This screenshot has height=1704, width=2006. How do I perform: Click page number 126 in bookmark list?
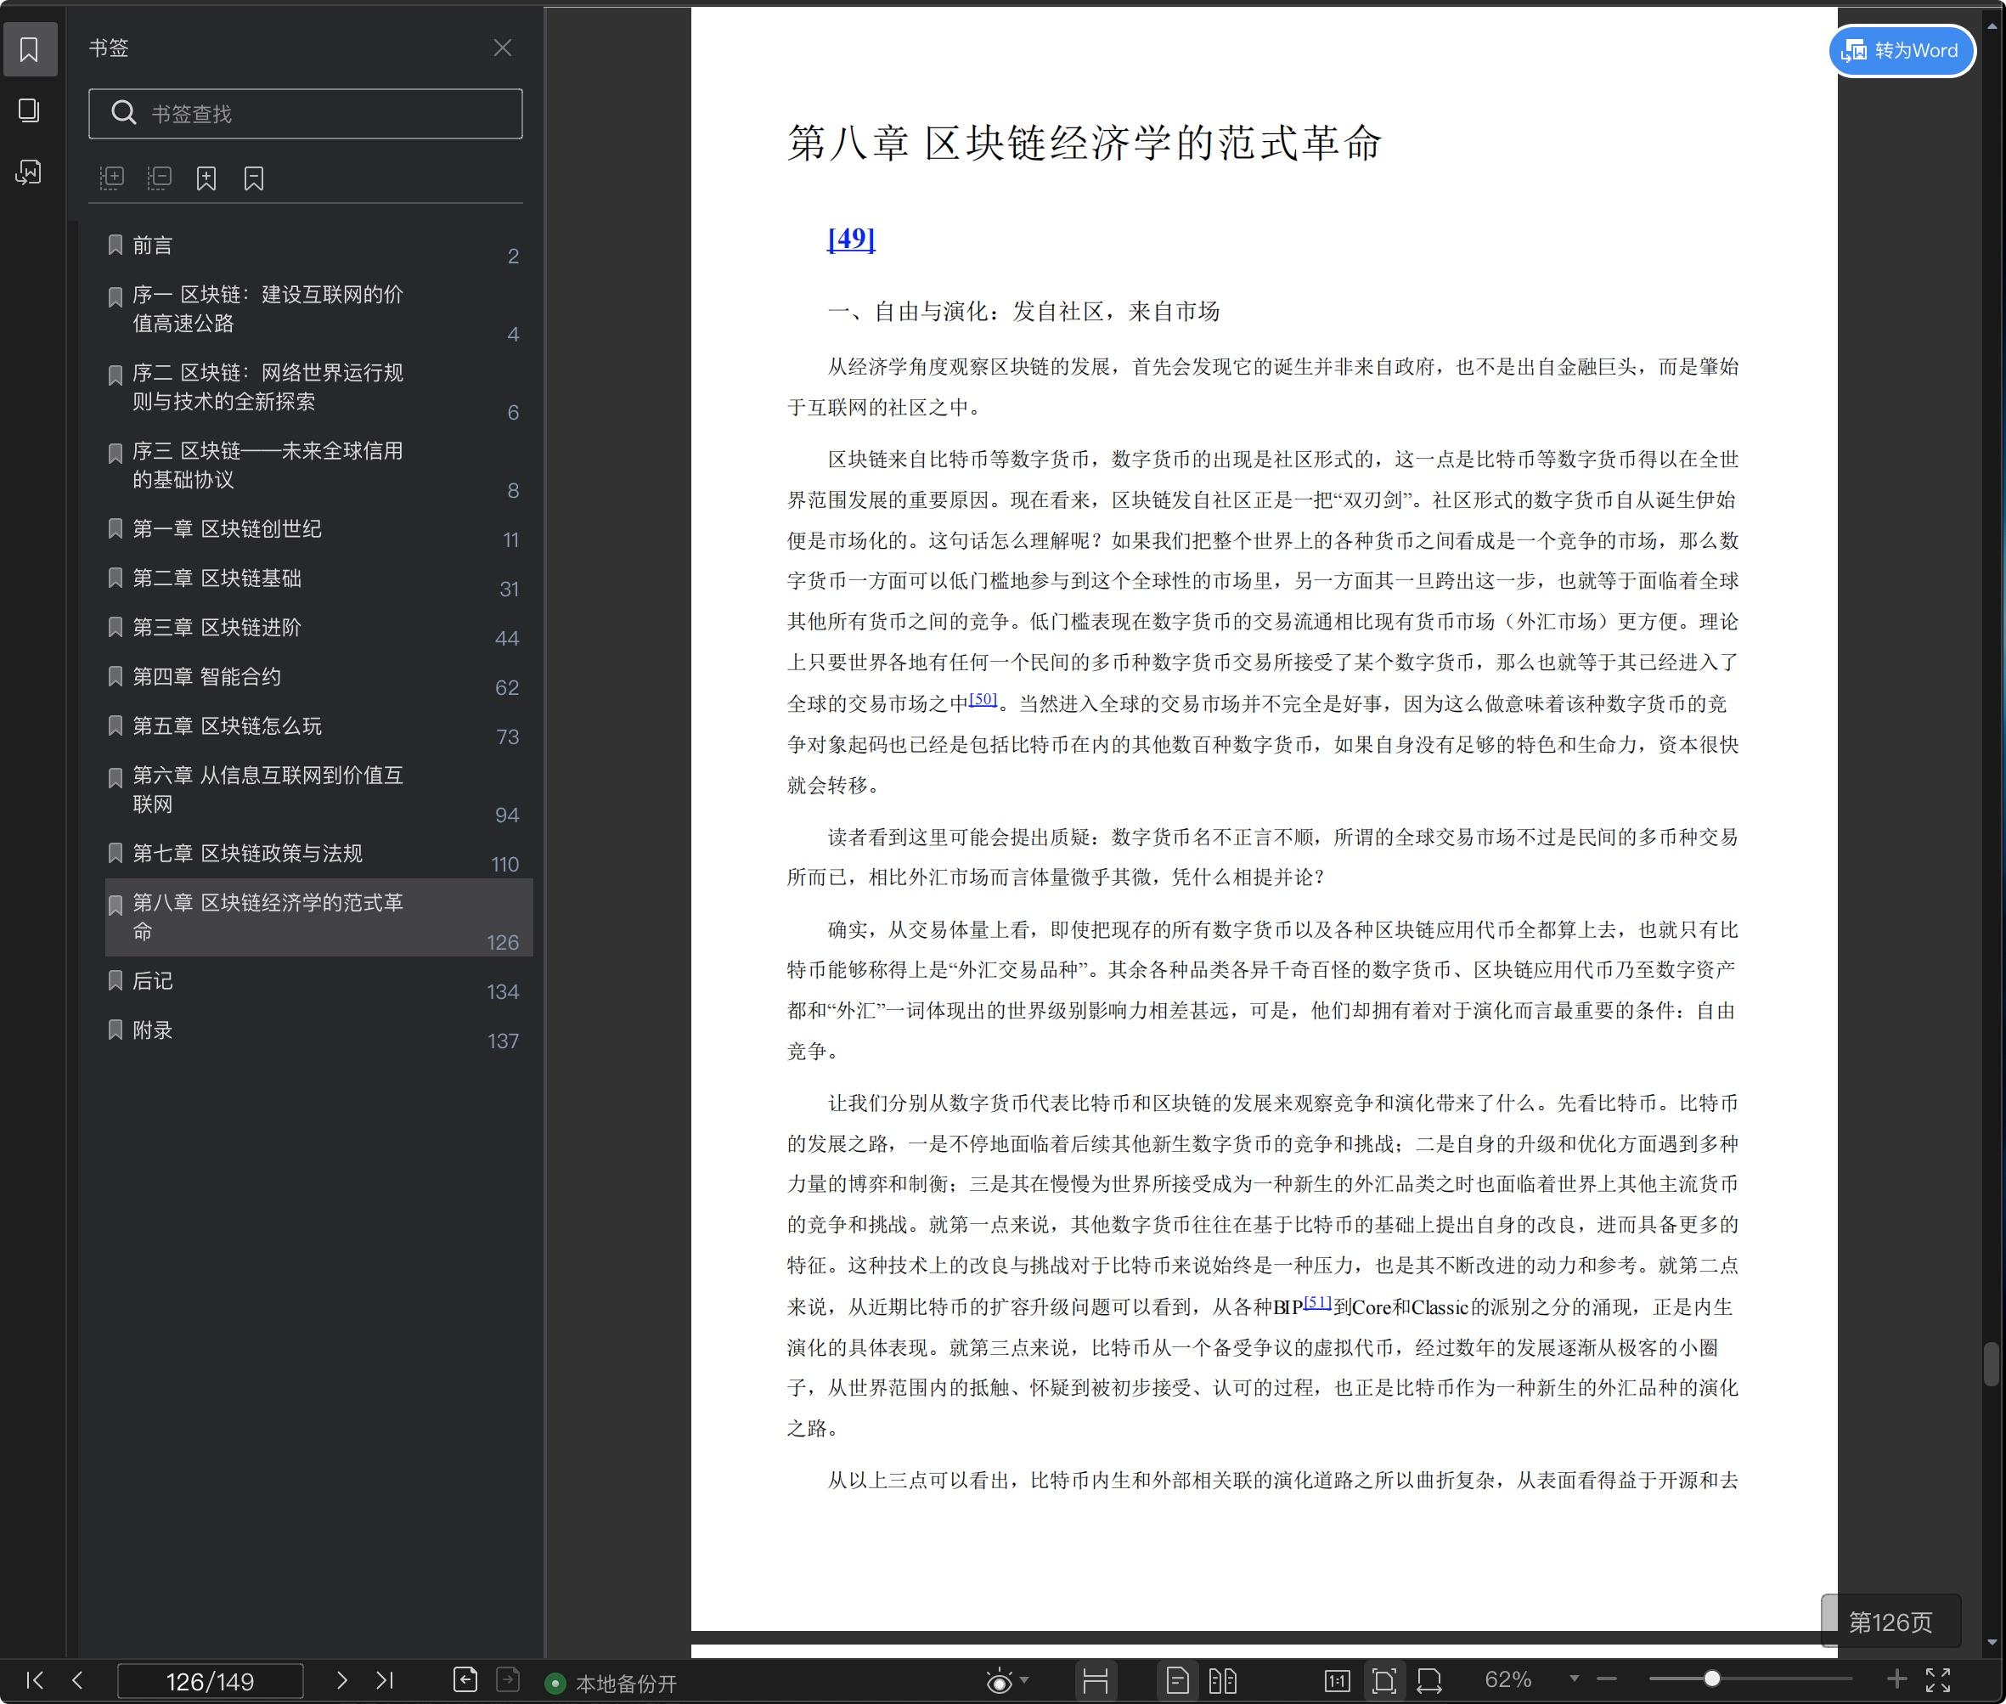click(502, 943)
